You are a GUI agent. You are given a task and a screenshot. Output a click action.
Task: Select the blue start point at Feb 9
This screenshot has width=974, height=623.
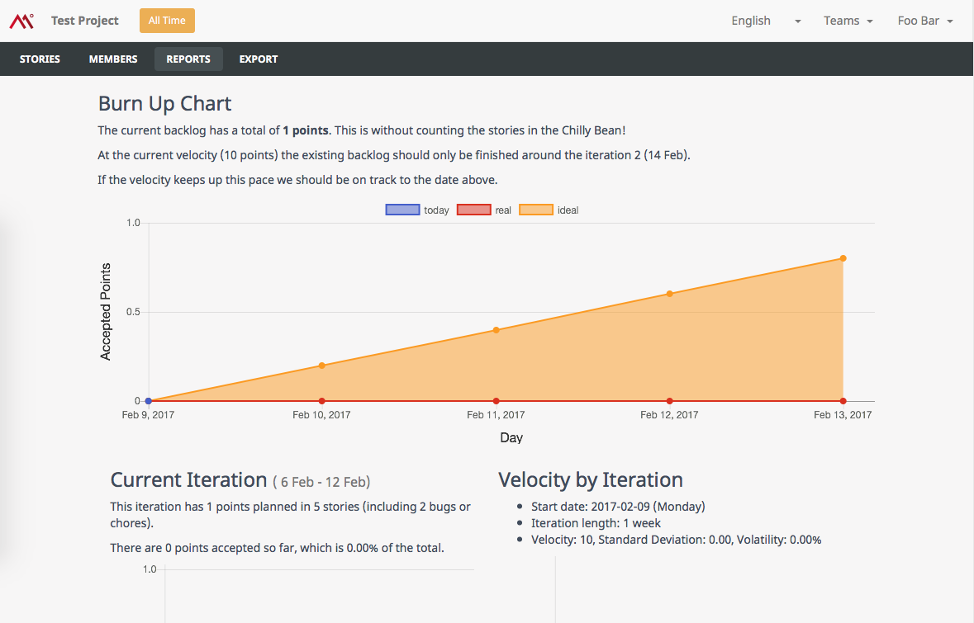(x=148, y=399)
